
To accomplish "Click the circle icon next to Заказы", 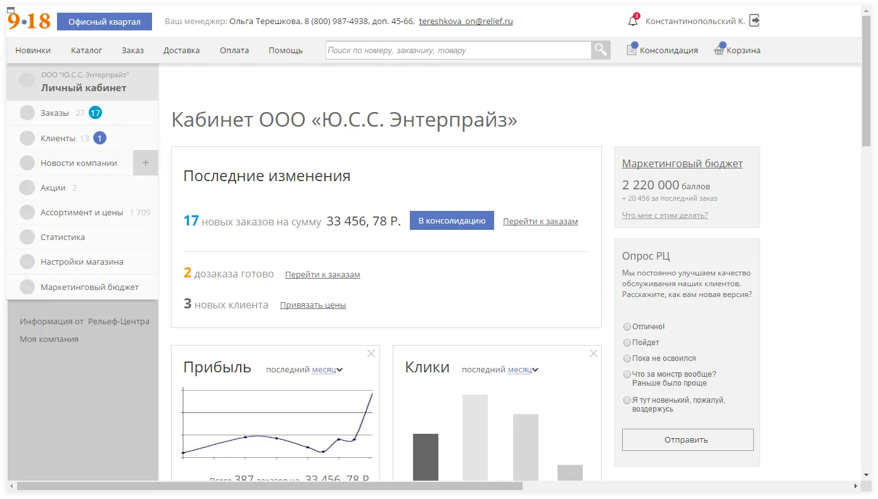I will tap(27, 113).
